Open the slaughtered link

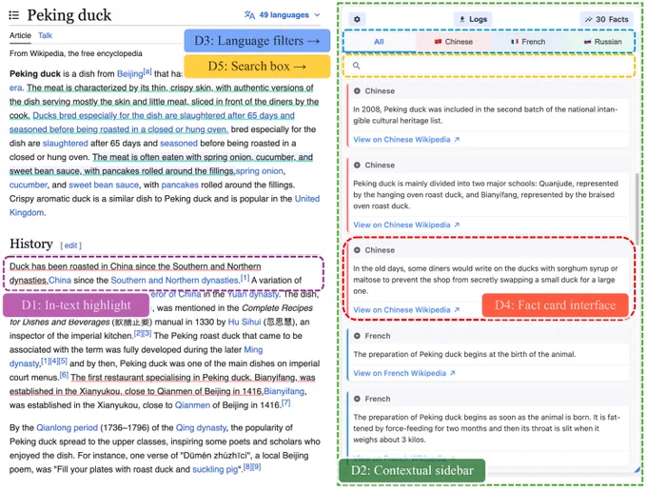click(x=66, y=143)
